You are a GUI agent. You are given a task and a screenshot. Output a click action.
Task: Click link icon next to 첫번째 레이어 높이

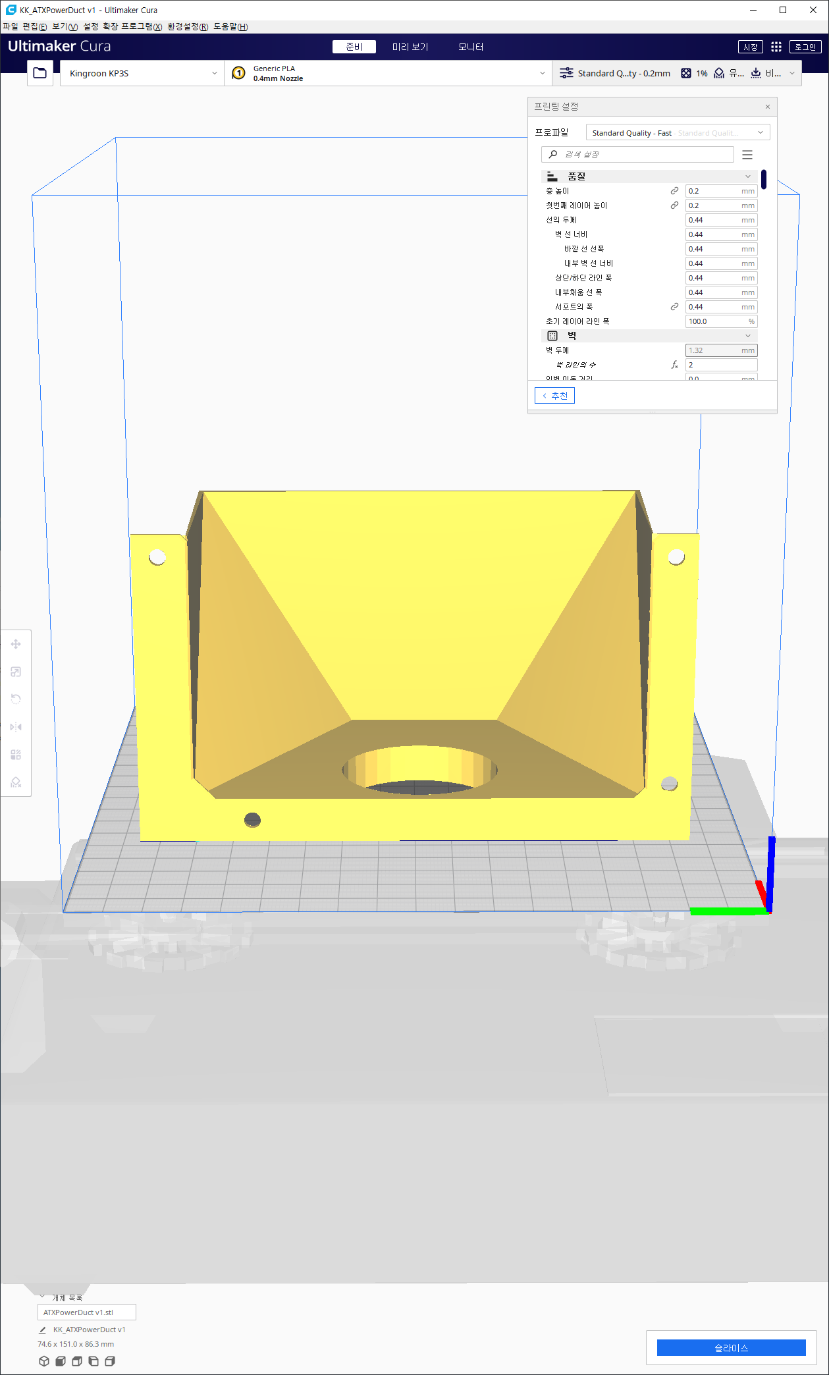click(674, 205)
